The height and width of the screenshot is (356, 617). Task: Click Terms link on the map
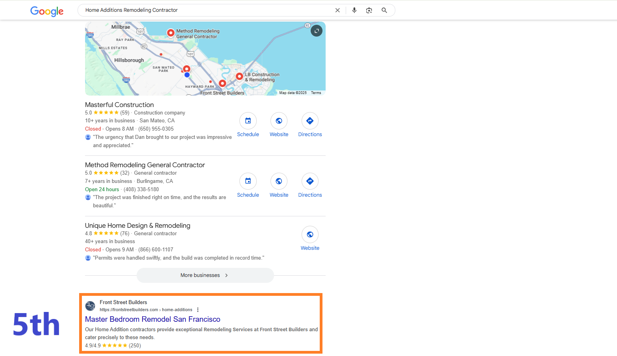click(316, 93)
